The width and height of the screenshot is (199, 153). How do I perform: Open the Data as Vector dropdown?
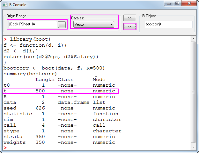coord(93,24)
